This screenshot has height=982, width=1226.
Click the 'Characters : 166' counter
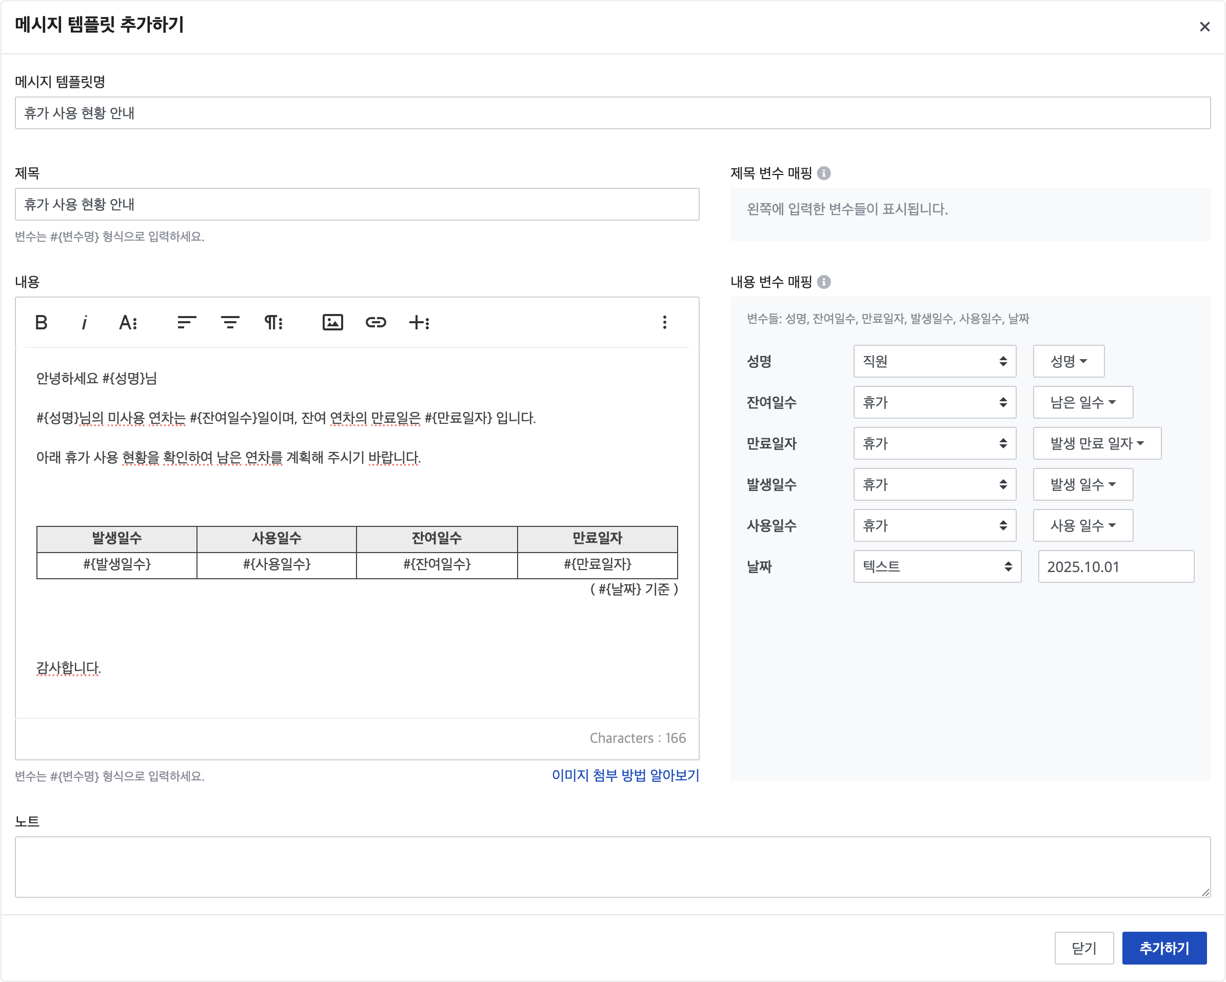[x=638, y=738]
